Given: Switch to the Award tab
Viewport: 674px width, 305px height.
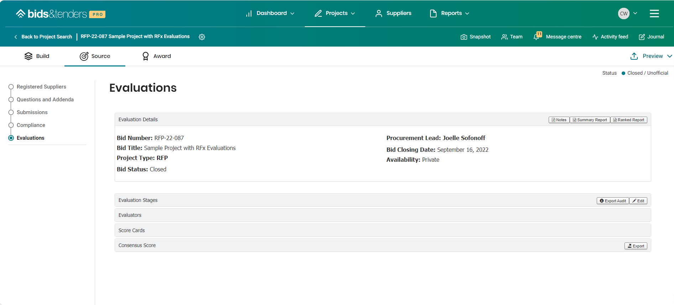Looking at the screenshot, I should click(x=157, y=56).
